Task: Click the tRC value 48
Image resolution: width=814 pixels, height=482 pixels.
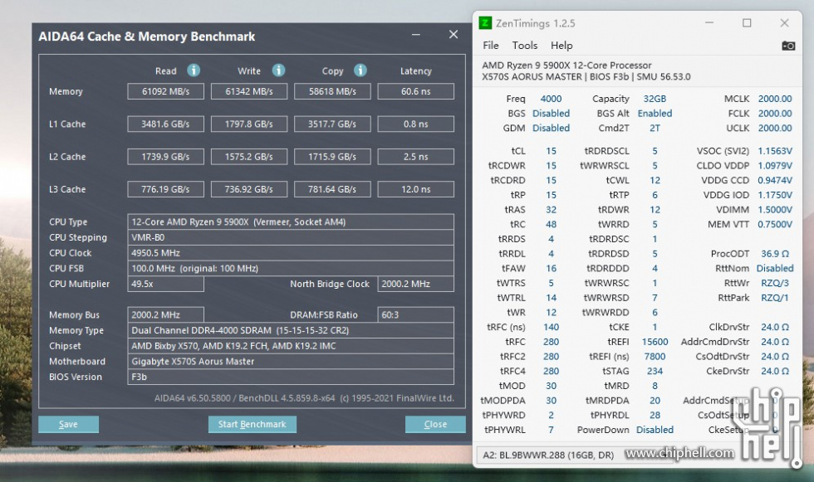Action: click(551, 225)
